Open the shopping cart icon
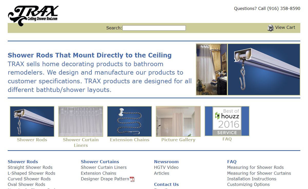308x189 pixels. pos(271,28)
